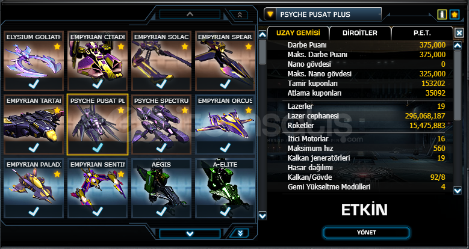The width and height of the screenshot is (469, 249).
Task: Click the favorite star button at top right
Action: coord(455,14)
